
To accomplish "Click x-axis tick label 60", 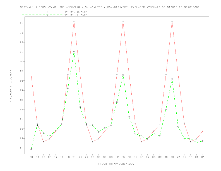I will [x=154, y=157].
